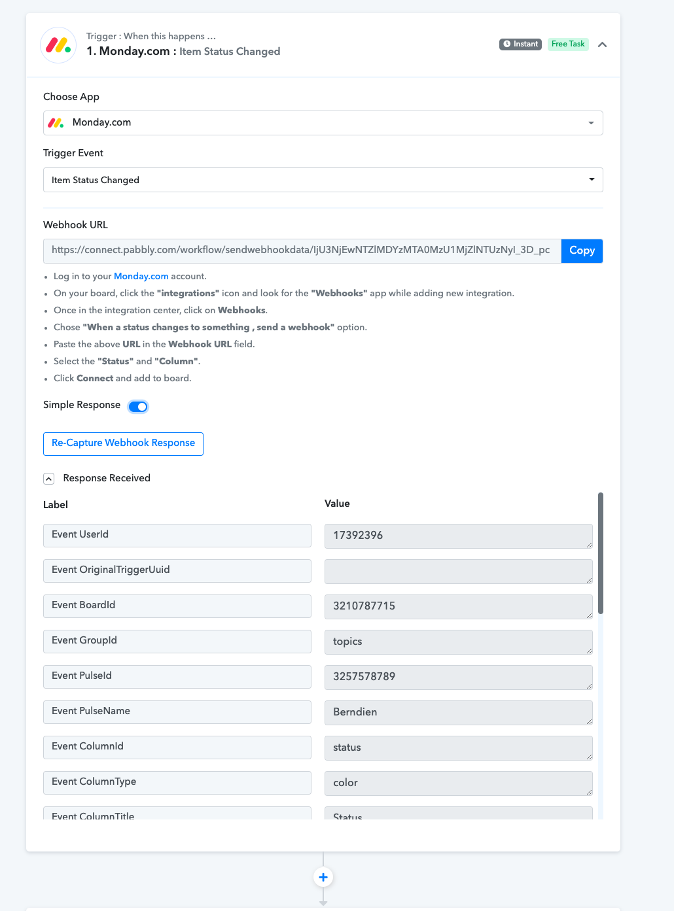Click Re-Capture Webhook Response button

pos(123,443)
